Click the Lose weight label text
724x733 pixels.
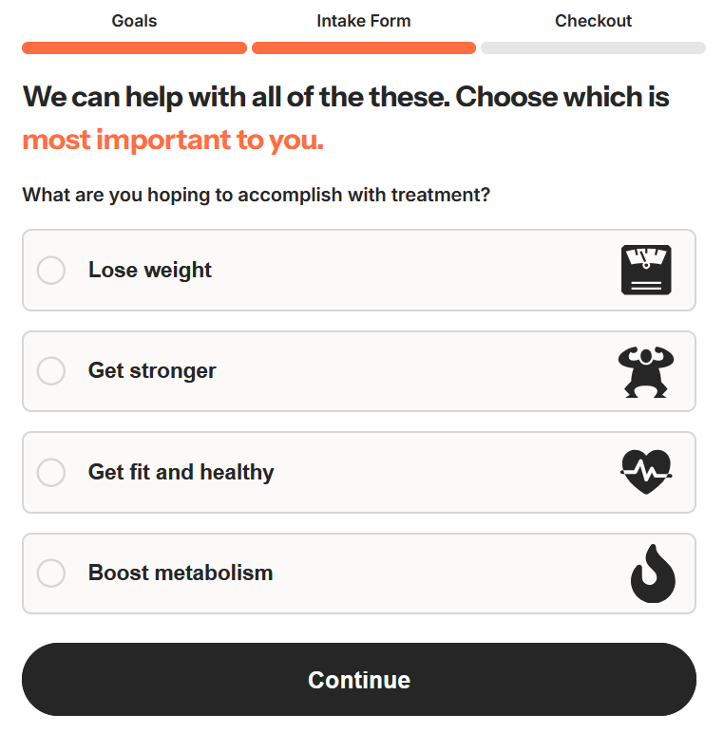click(x=150, y=271)
